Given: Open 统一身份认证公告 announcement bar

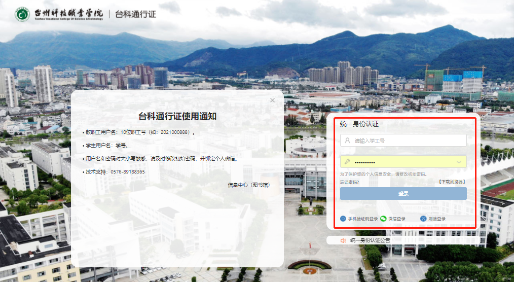Looking at the screenshot, I should (x=403, y=240).
